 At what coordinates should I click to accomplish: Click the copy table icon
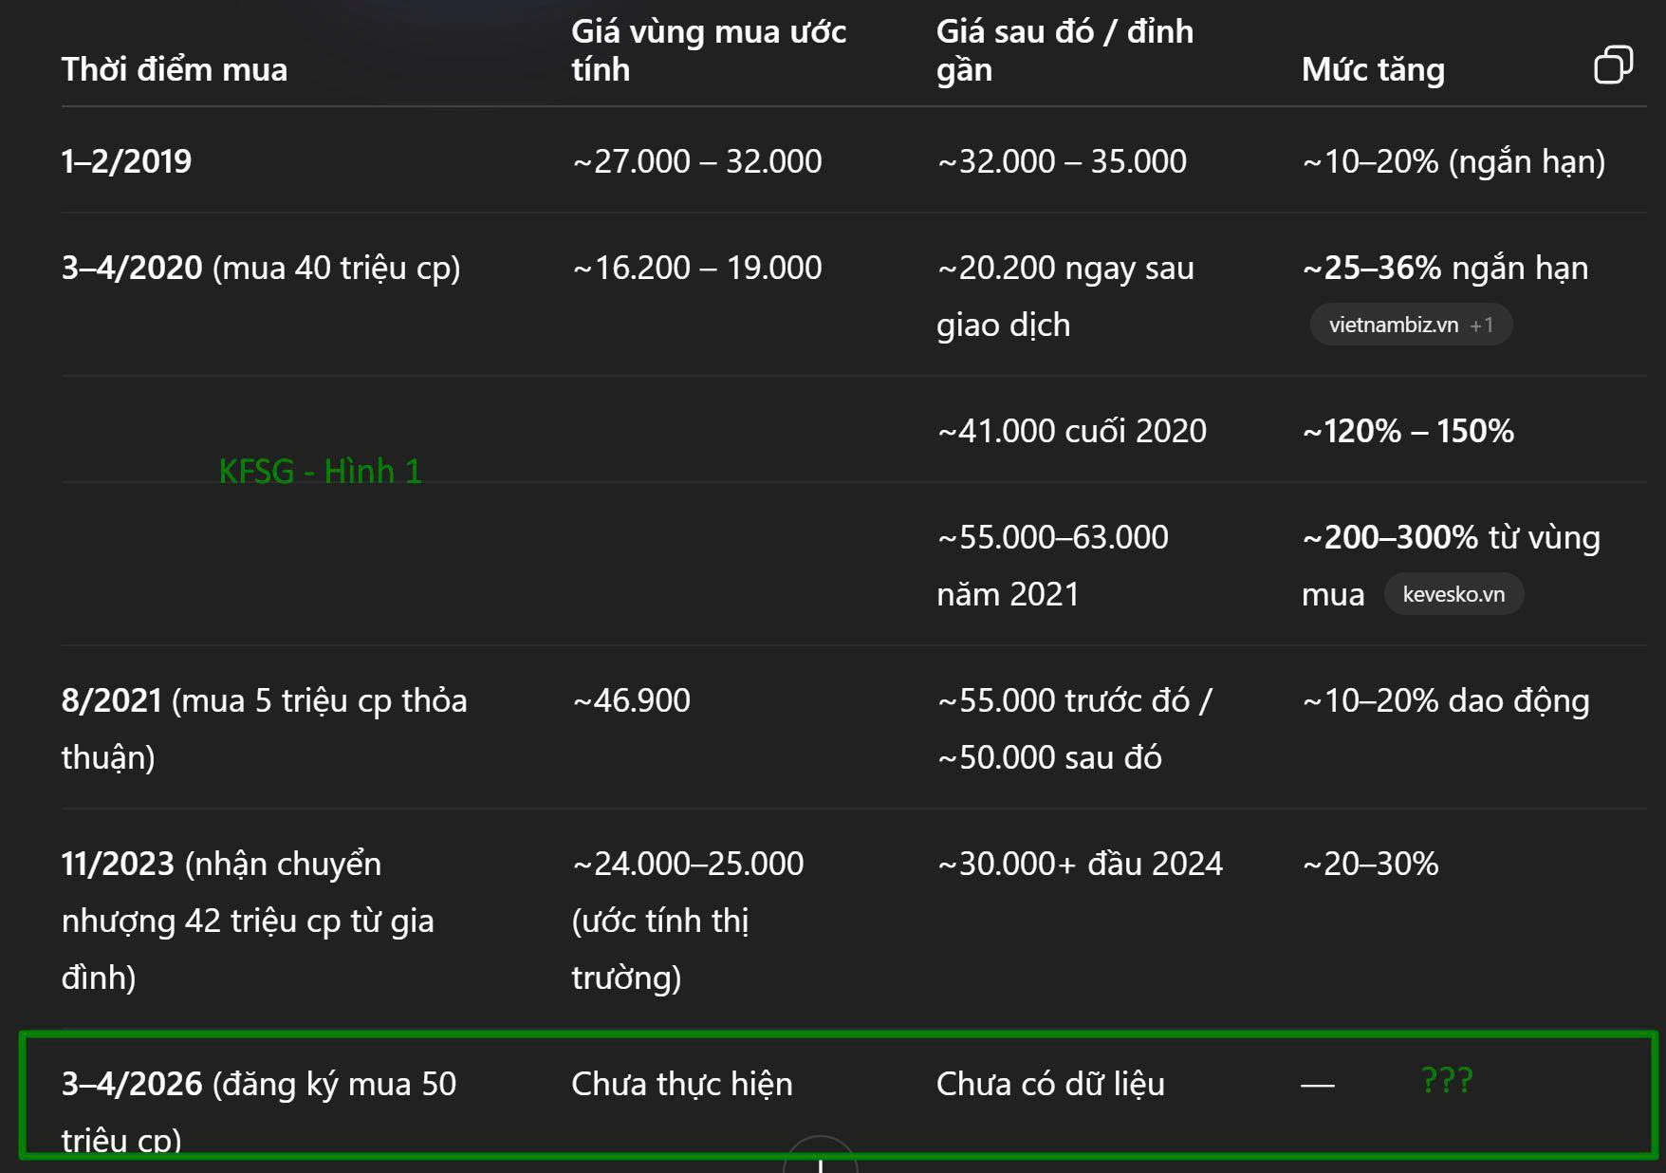click(1613, 65)
